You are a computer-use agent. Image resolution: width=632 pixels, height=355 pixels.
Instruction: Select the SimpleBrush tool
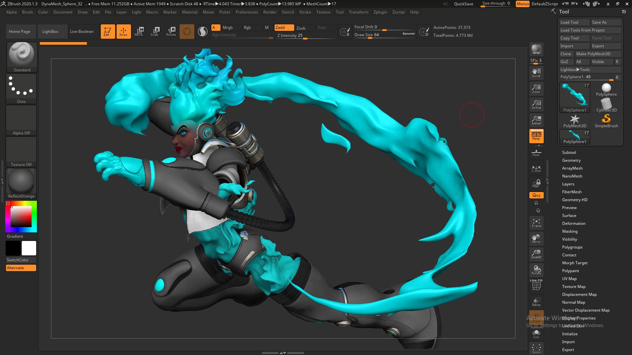pos(606,121)
